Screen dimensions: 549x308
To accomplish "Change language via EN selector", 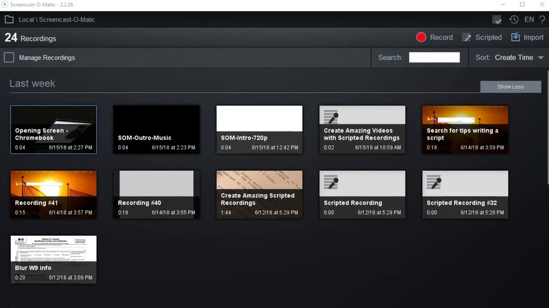I will pos(529,19).
